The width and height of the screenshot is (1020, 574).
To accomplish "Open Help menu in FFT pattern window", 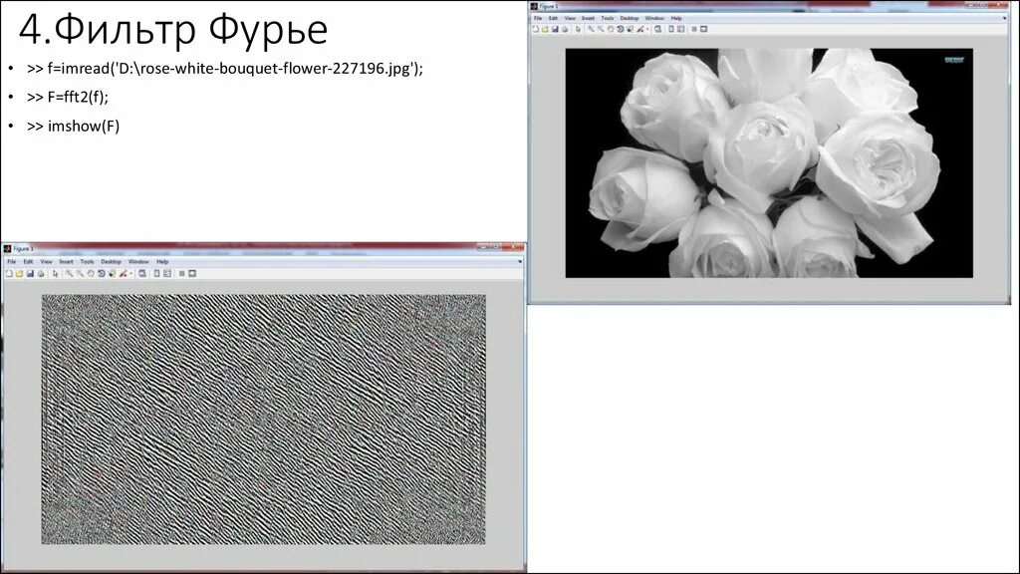I will coord(162,262).
